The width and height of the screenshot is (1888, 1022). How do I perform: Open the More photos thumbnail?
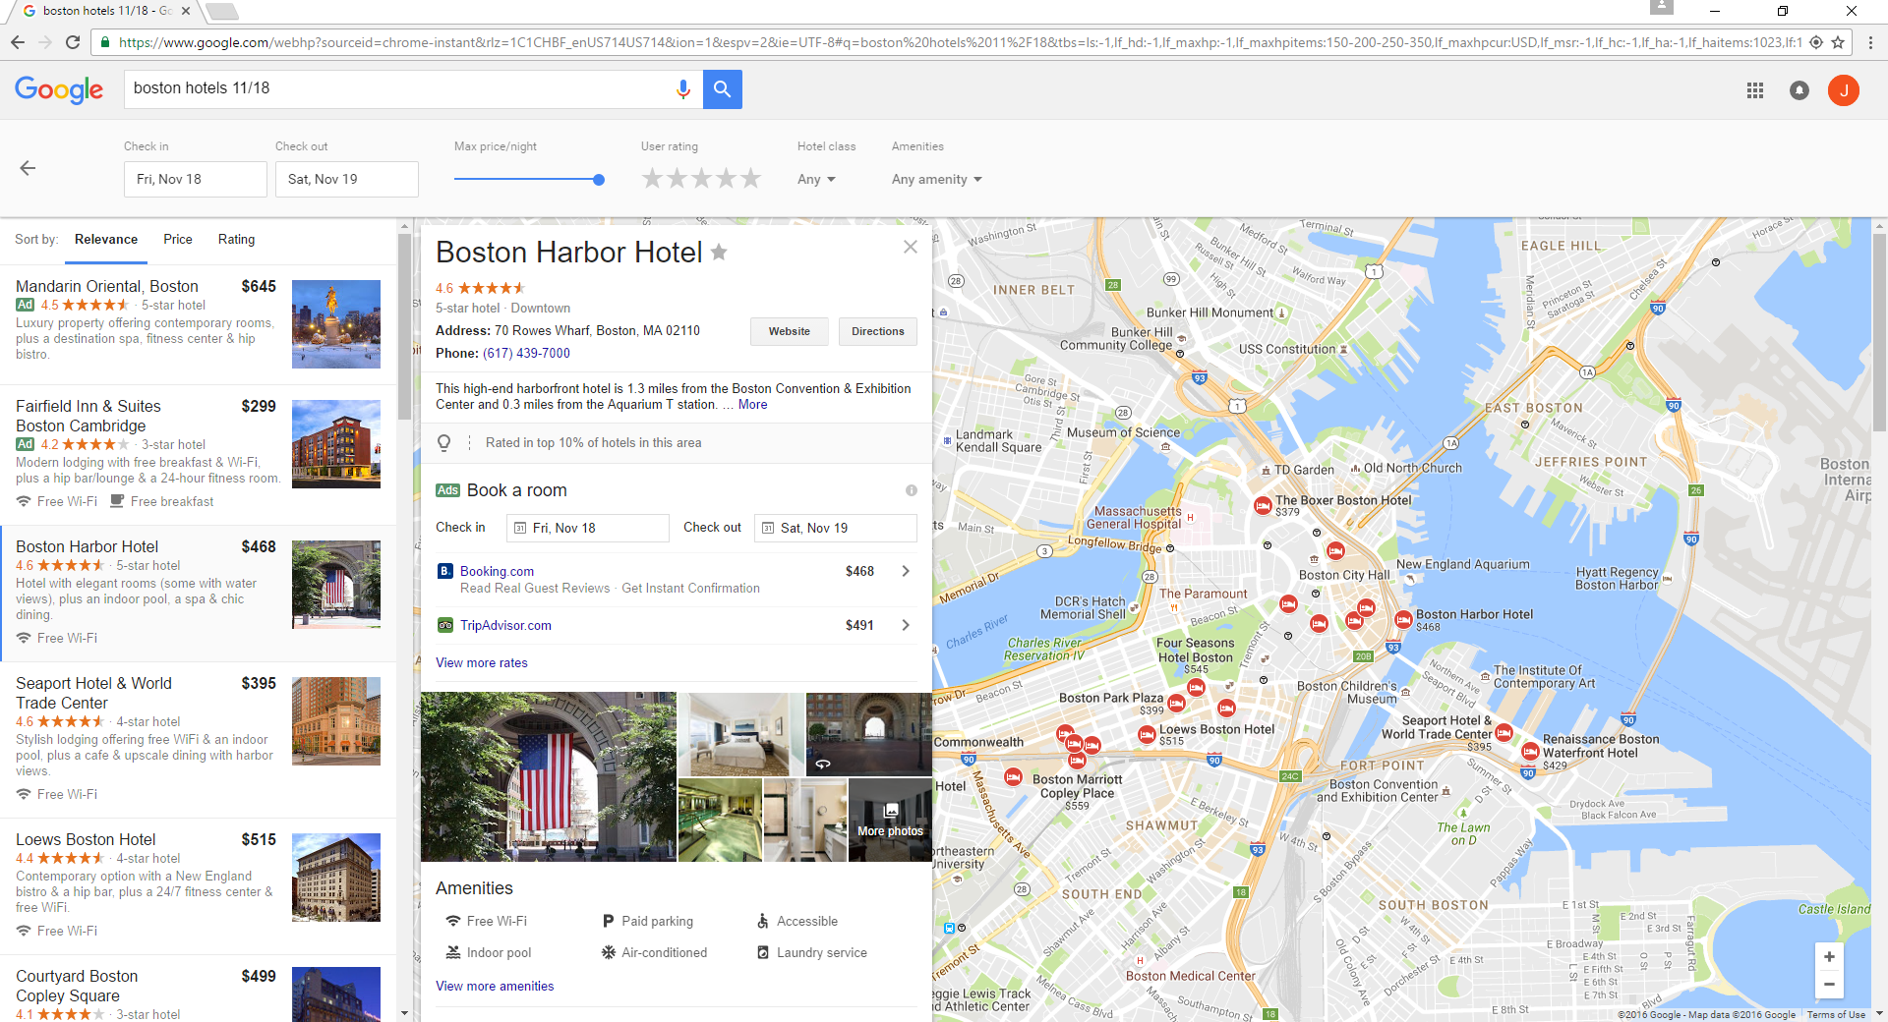[x=890, y=820]
